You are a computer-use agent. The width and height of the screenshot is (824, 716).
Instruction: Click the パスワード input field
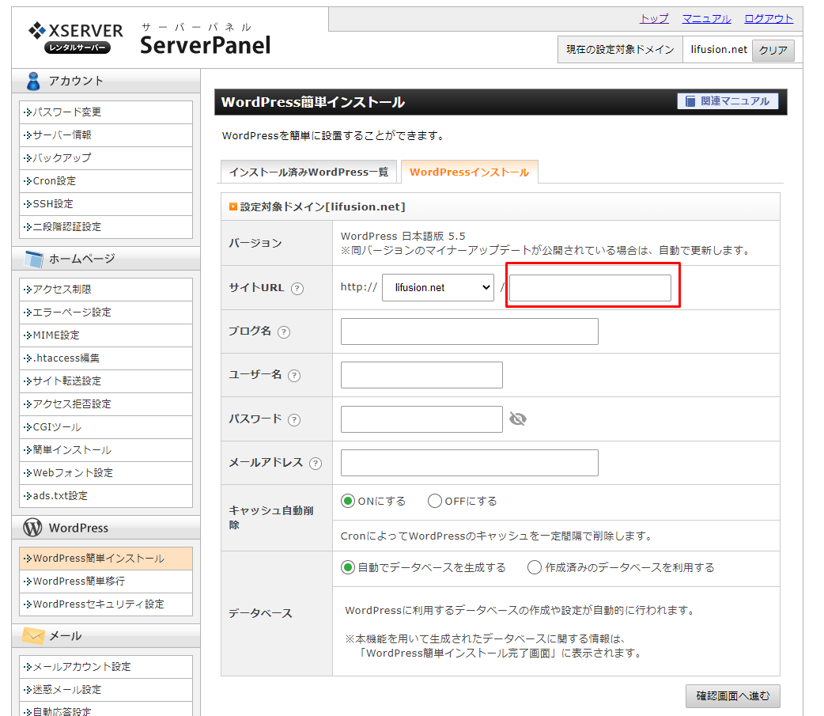[x=421, y=419]
